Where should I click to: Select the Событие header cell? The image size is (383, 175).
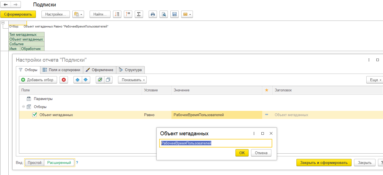[x=26, y=44]
